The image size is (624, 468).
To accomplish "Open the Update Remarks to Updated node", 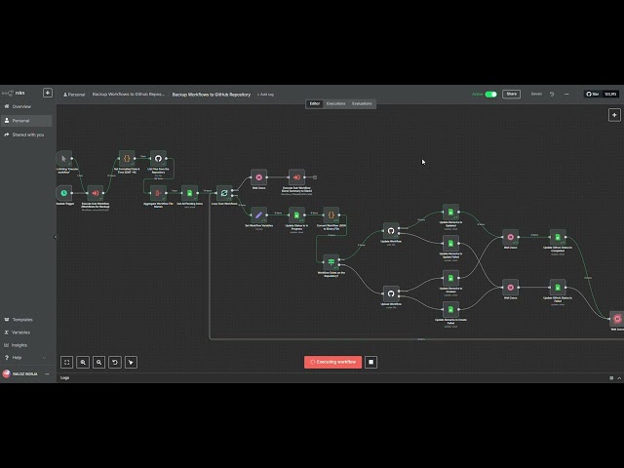I will coord(450,212).
